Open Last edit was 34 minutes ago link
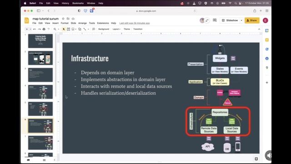This screenshot has width=291, height=164. [135, 23]
